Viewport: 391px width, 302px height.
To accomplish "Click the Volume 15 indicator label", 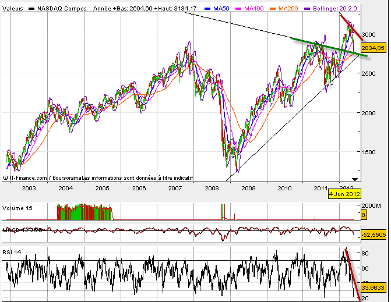I will pos(17,207).
